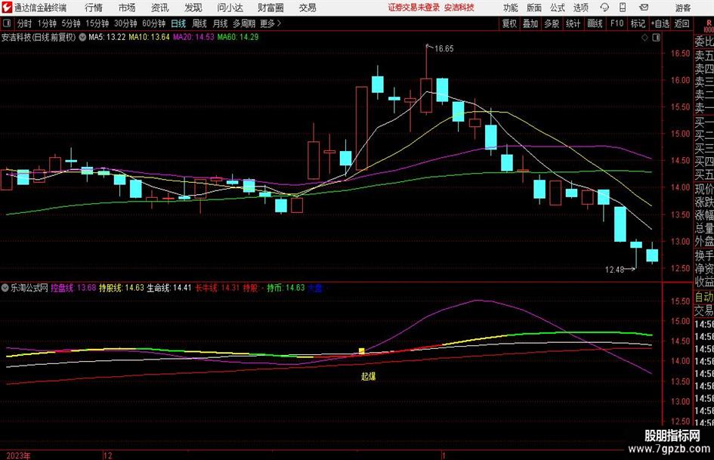Image resolution: width=714 pixels, height=460 pixels.
Task: Click the MA20: 14.53 label
Action: [x=193, y=37]
